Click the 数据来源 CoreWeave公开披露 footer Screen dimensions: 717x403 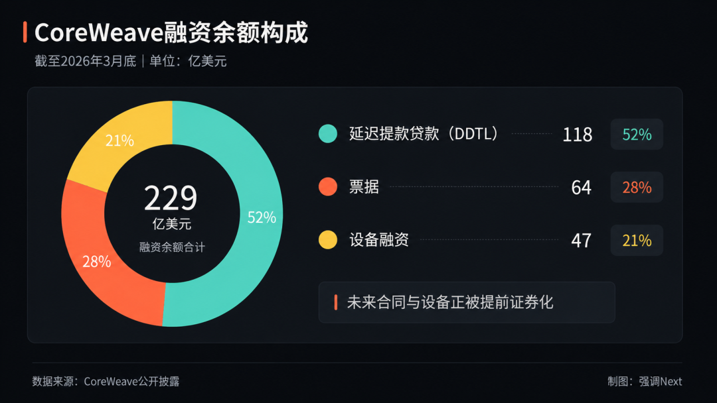(x=106, y=382)
